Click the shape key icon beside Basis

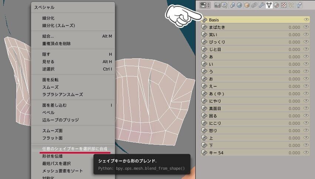coord(204,20)
